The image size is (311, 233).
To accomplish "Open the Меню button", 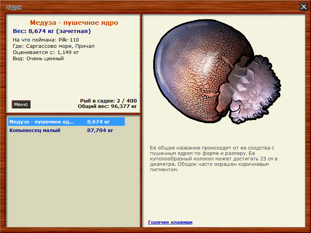I will coord(20,104).
